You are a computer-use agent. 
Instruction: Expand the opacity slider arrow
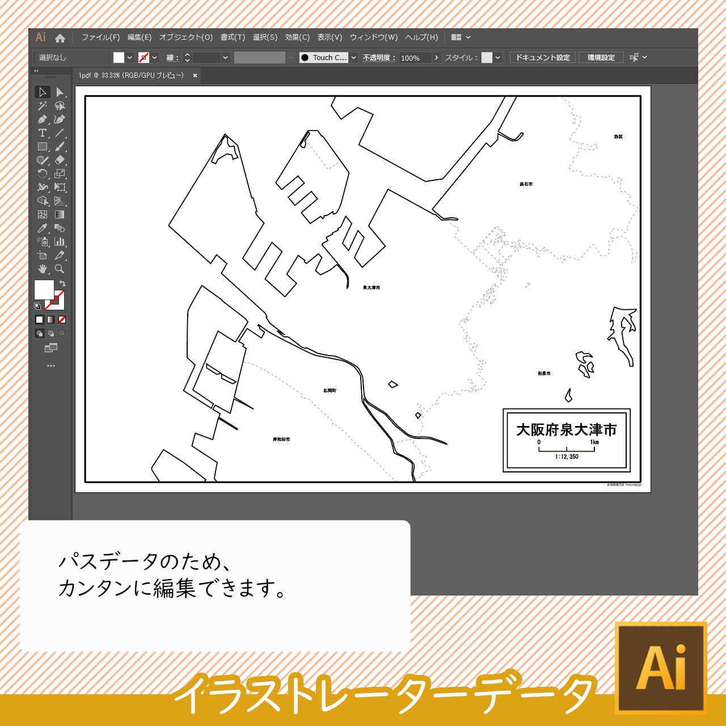[436, 57]
